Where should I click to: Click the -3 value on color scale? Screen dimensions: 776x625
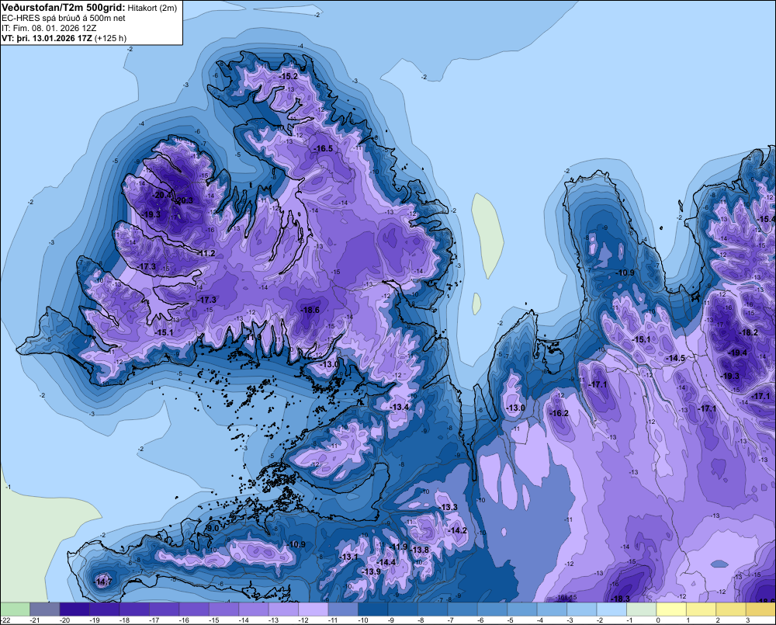pyautogui.click(x=570, y=620)
